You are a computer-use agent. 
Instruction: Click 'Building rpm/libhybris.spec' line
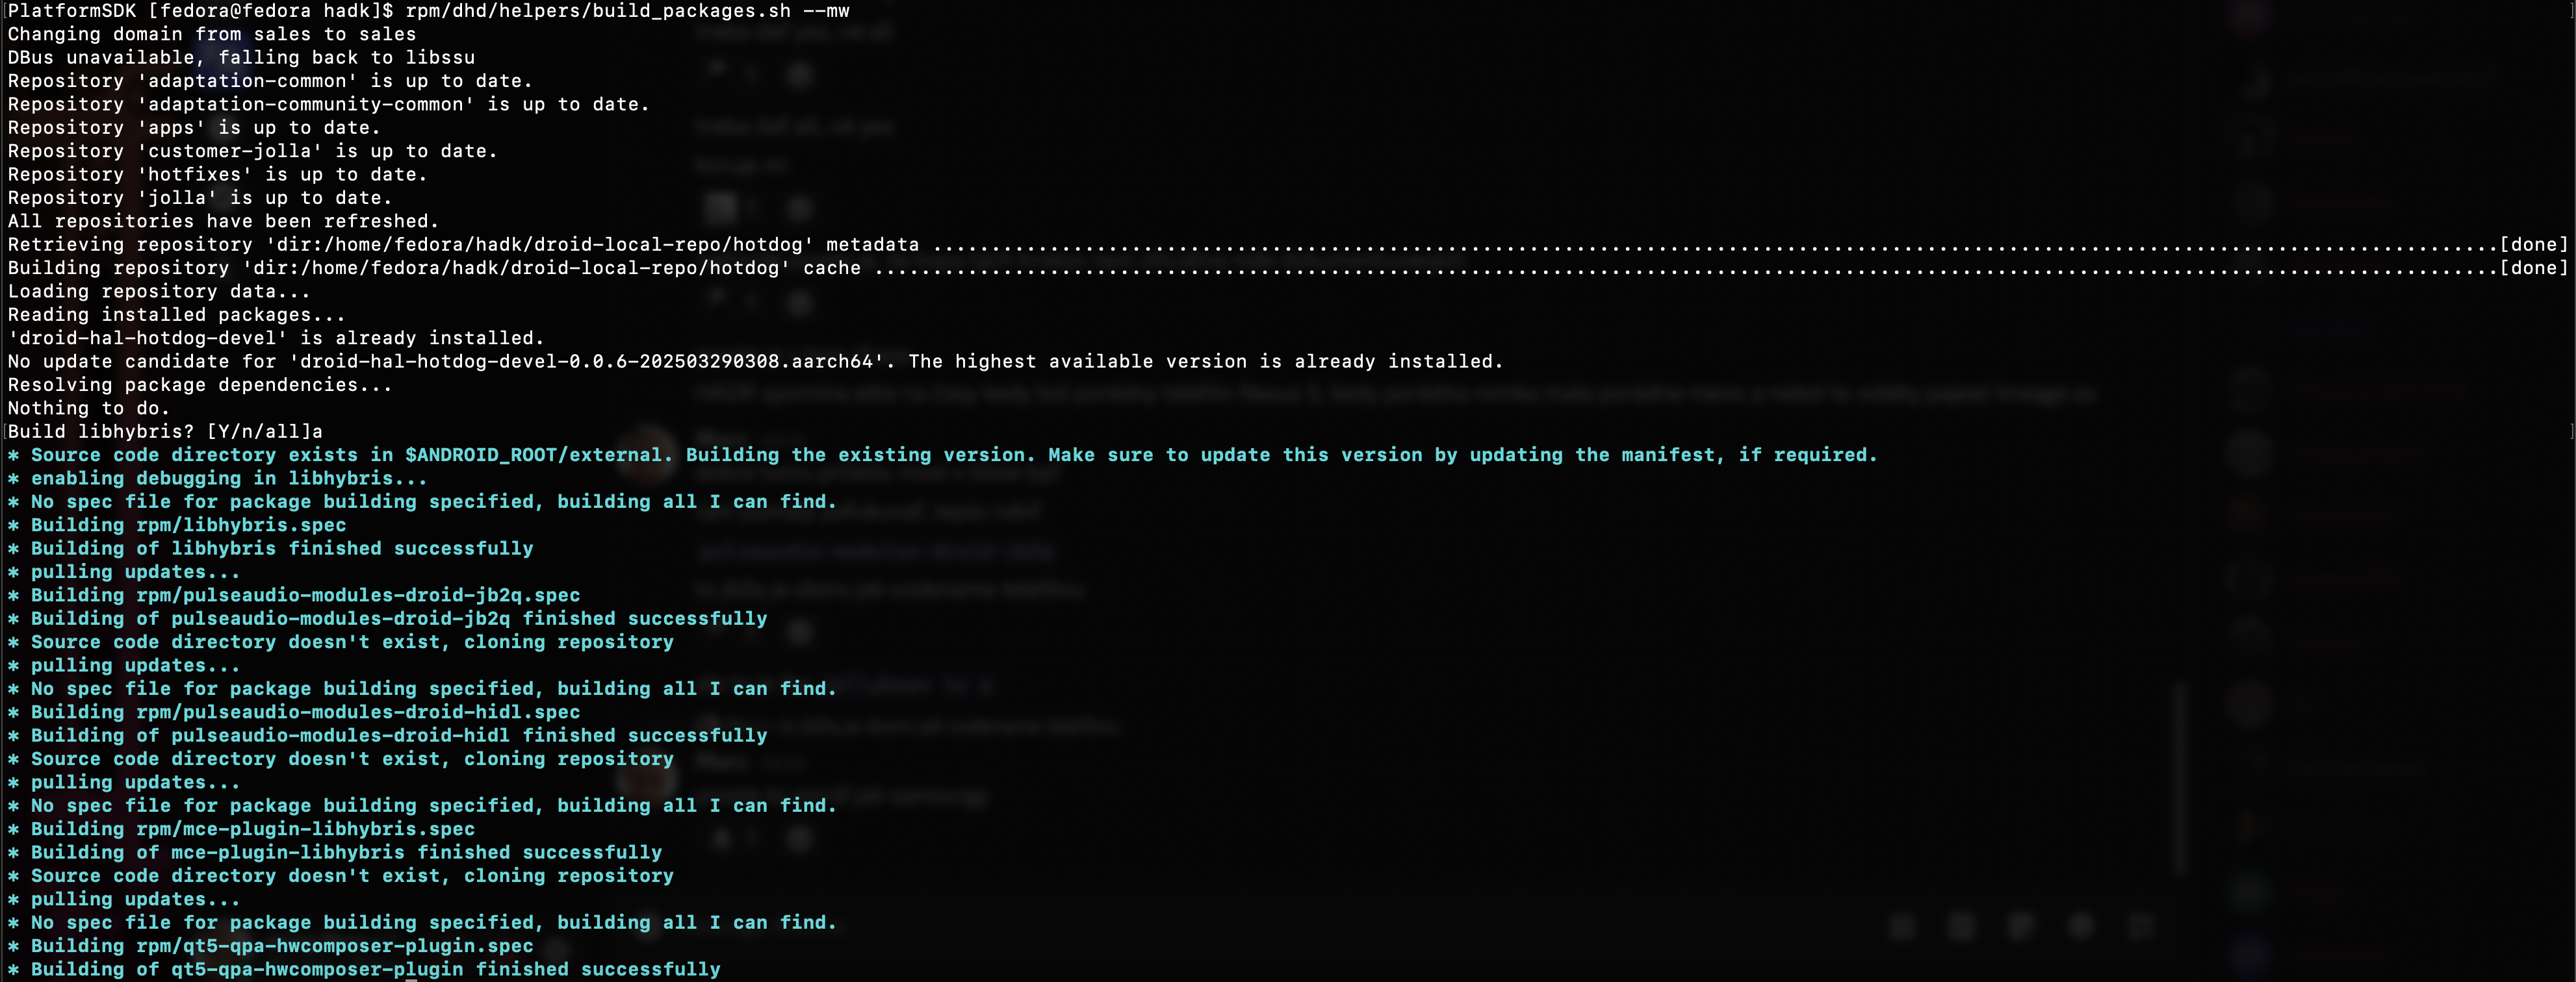click(188, 525)
